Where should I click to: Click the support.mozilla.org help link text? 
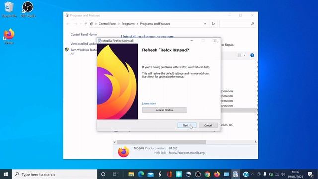point(187,153)
